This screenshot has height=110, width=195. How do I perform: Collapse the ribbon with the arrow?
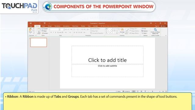(166, 35)
